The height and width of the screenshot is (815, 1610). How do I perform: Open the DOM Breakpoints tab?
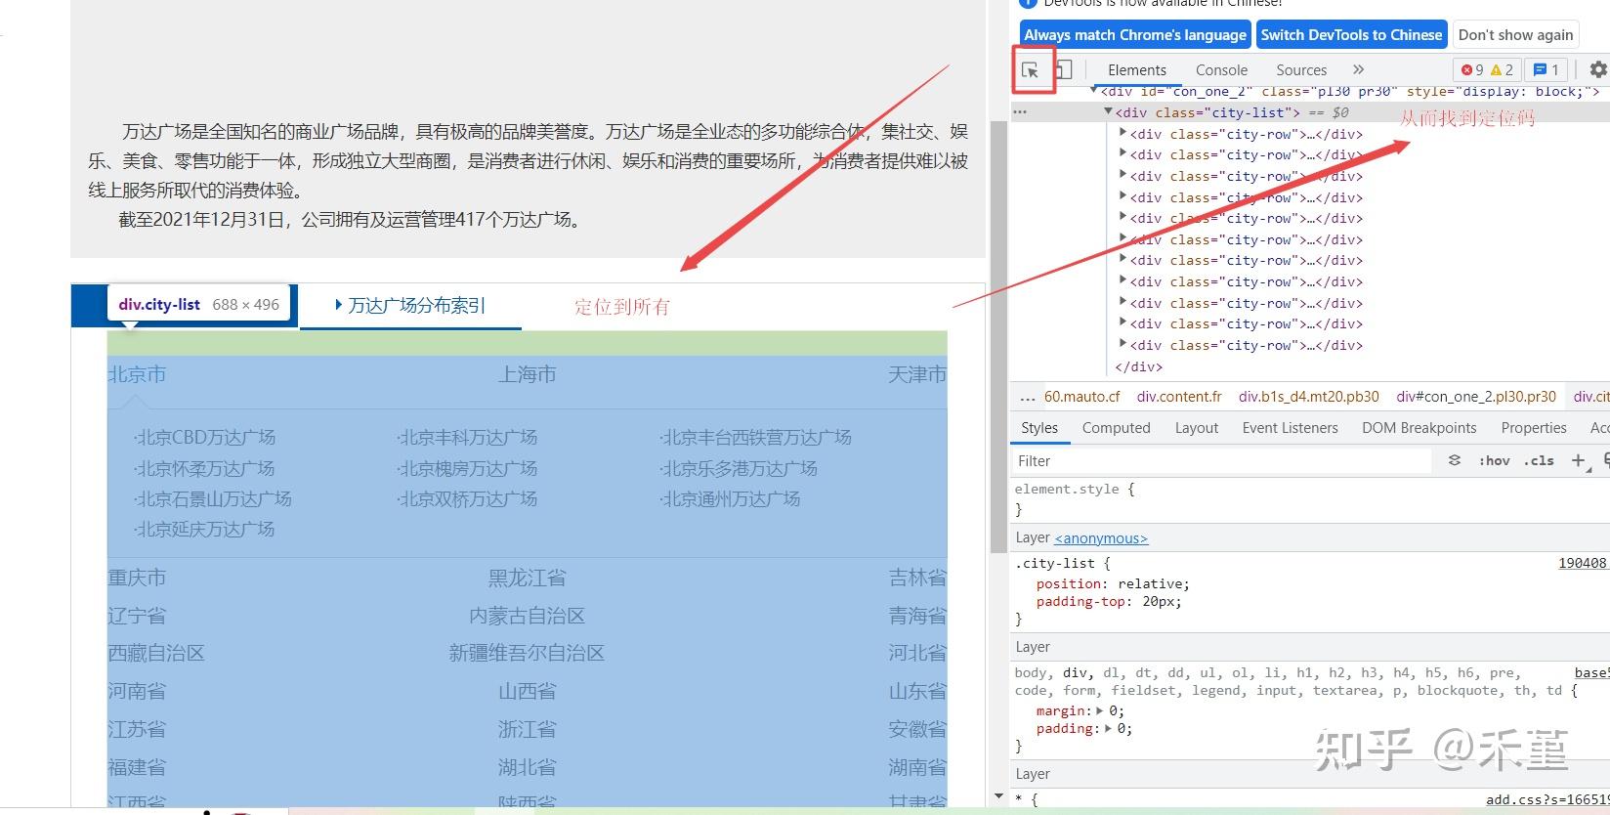(1419, 428)
